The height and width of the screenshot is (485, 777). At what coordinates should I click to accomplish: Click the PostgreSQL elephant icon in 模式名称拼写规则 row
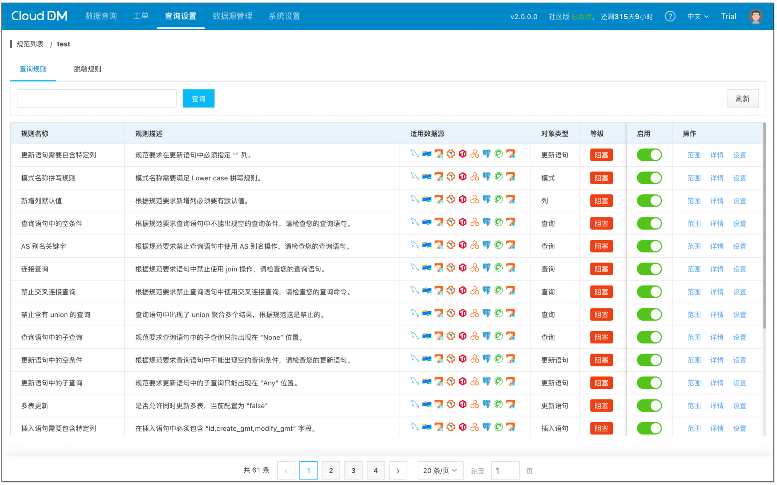tap(486, 177)
